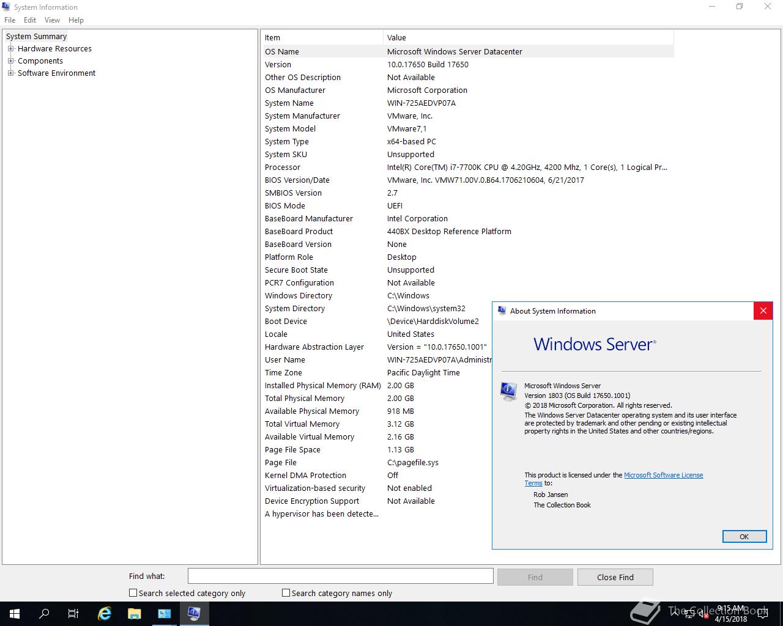
Task: Select 'A hypervisor has been detecte...' row
Action: pos(377,514)
